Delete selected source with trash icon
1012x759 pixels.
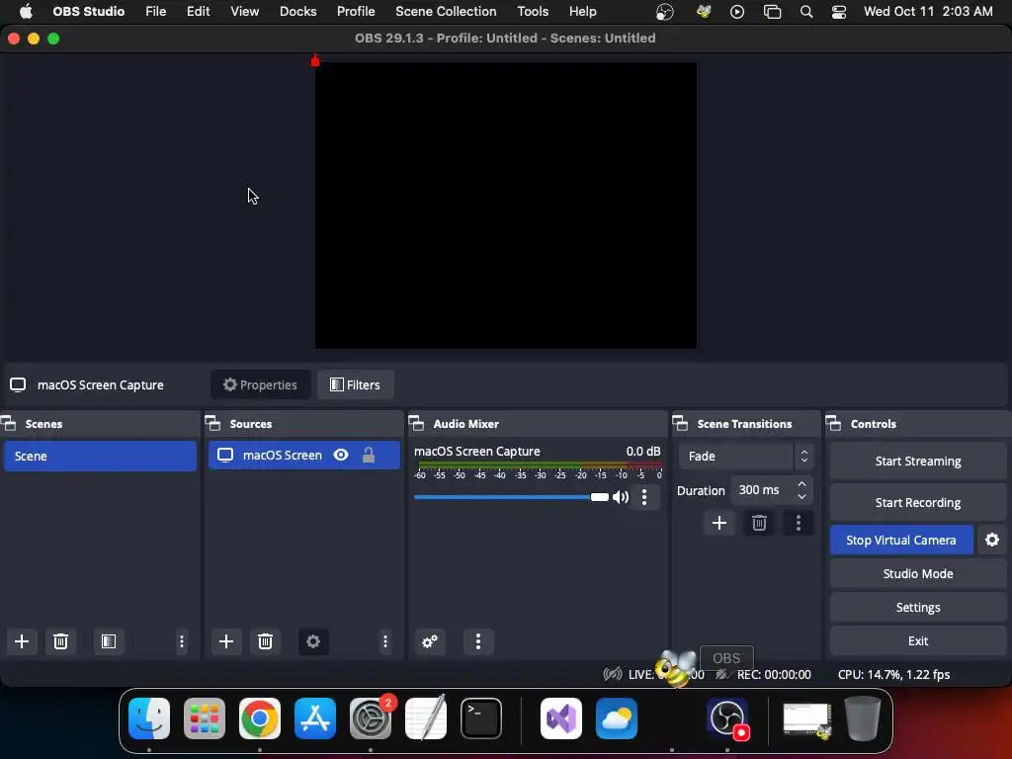[x=265, y=641]
